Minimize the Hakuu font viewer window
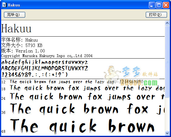 152,5
